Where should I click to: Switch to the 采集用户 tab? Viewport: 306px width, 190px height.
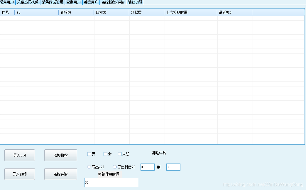click(7, 2)
